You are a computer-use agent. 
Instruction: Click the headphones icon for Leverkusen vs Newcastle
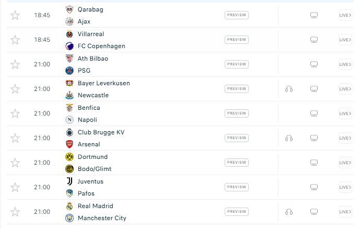(289, 89)
